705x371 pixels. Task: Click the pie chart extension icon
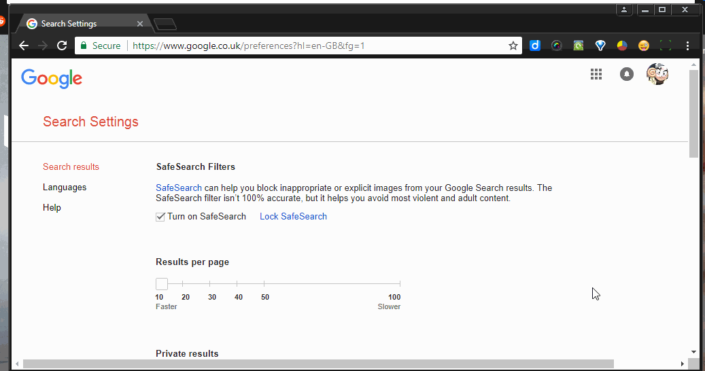[621, 46]
